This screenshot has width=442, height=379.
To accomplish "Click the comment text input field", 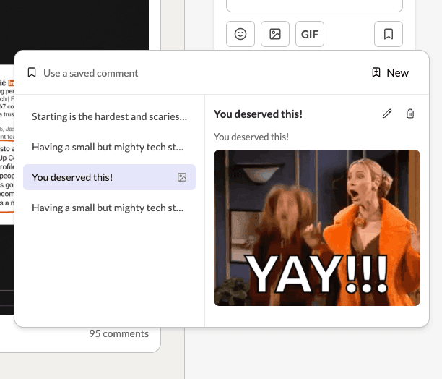I will pos(314,6).
